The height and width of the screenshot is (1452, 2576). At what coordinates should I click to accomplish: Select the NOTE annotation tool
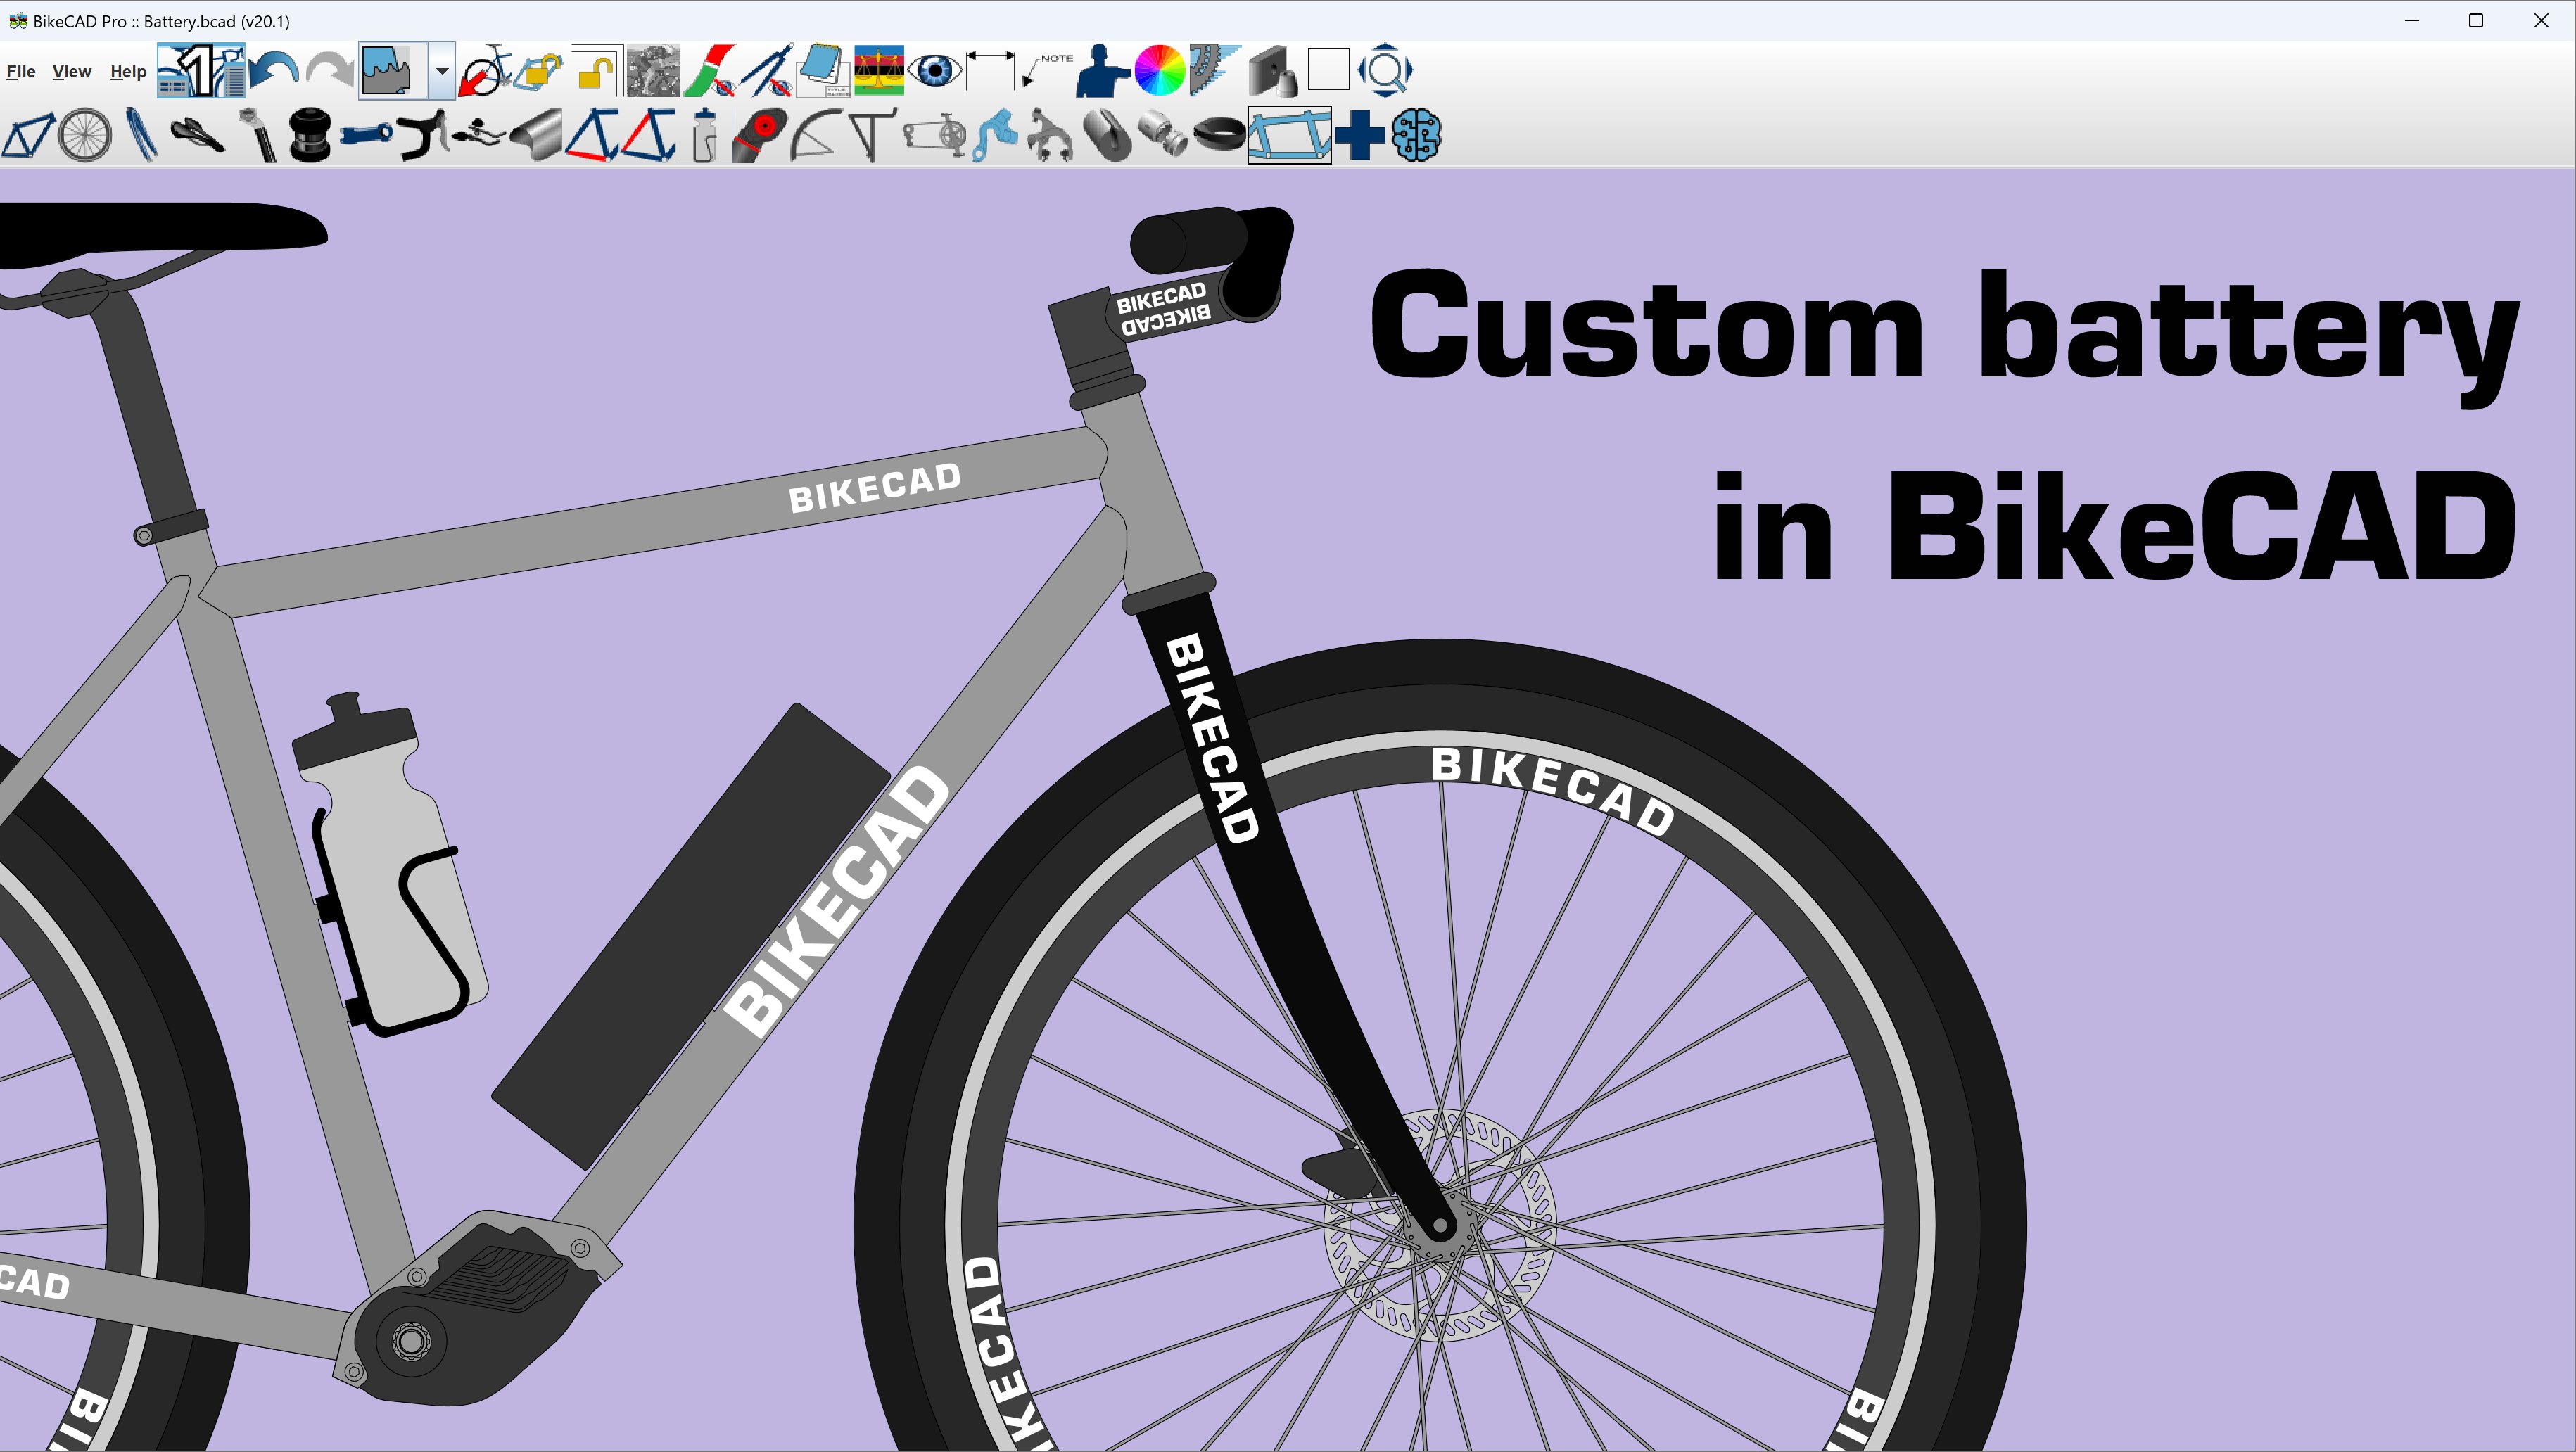(x=1047, y=71)
